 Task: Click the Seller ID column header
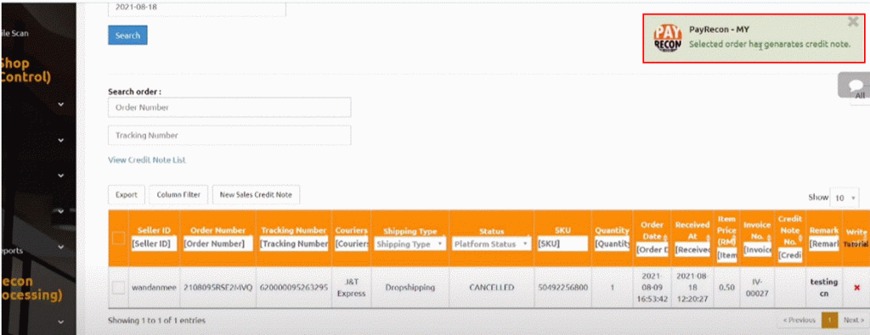154,231
